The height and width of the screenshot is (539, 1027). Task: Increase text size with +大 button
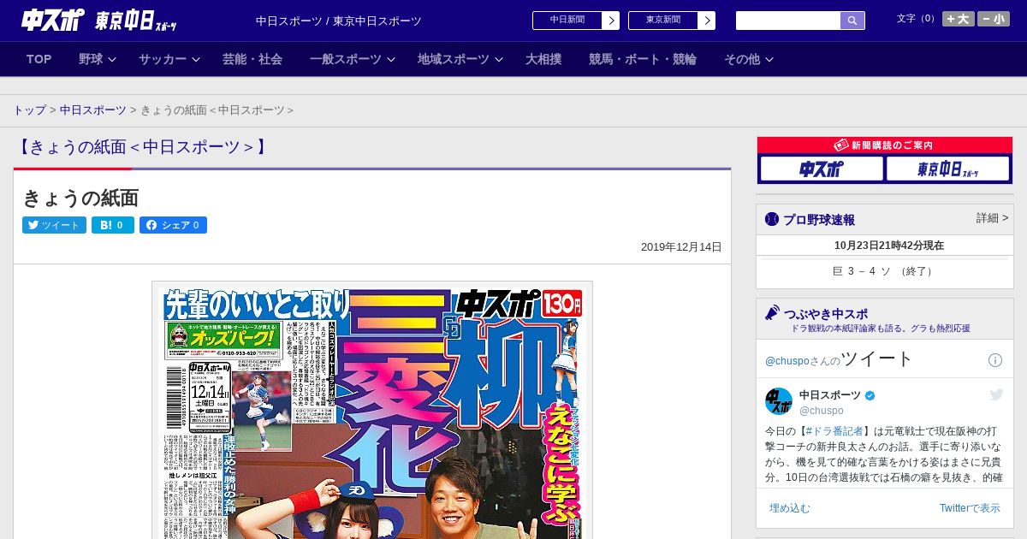coord(958,19)
